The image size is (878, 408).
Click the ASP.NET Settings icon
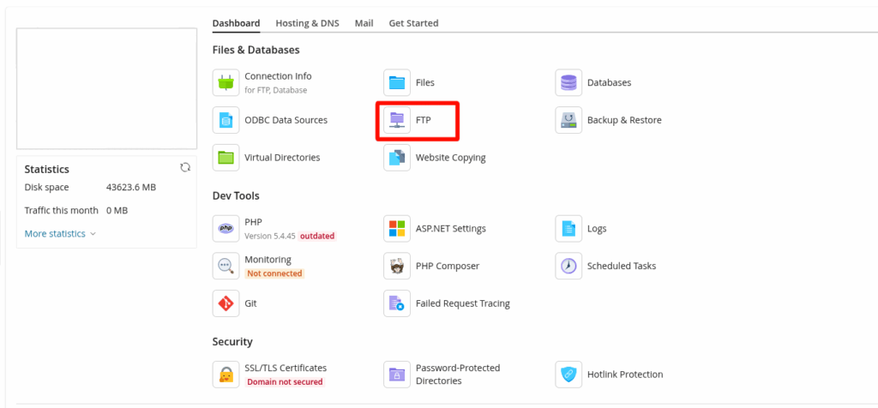click(397, 229)
